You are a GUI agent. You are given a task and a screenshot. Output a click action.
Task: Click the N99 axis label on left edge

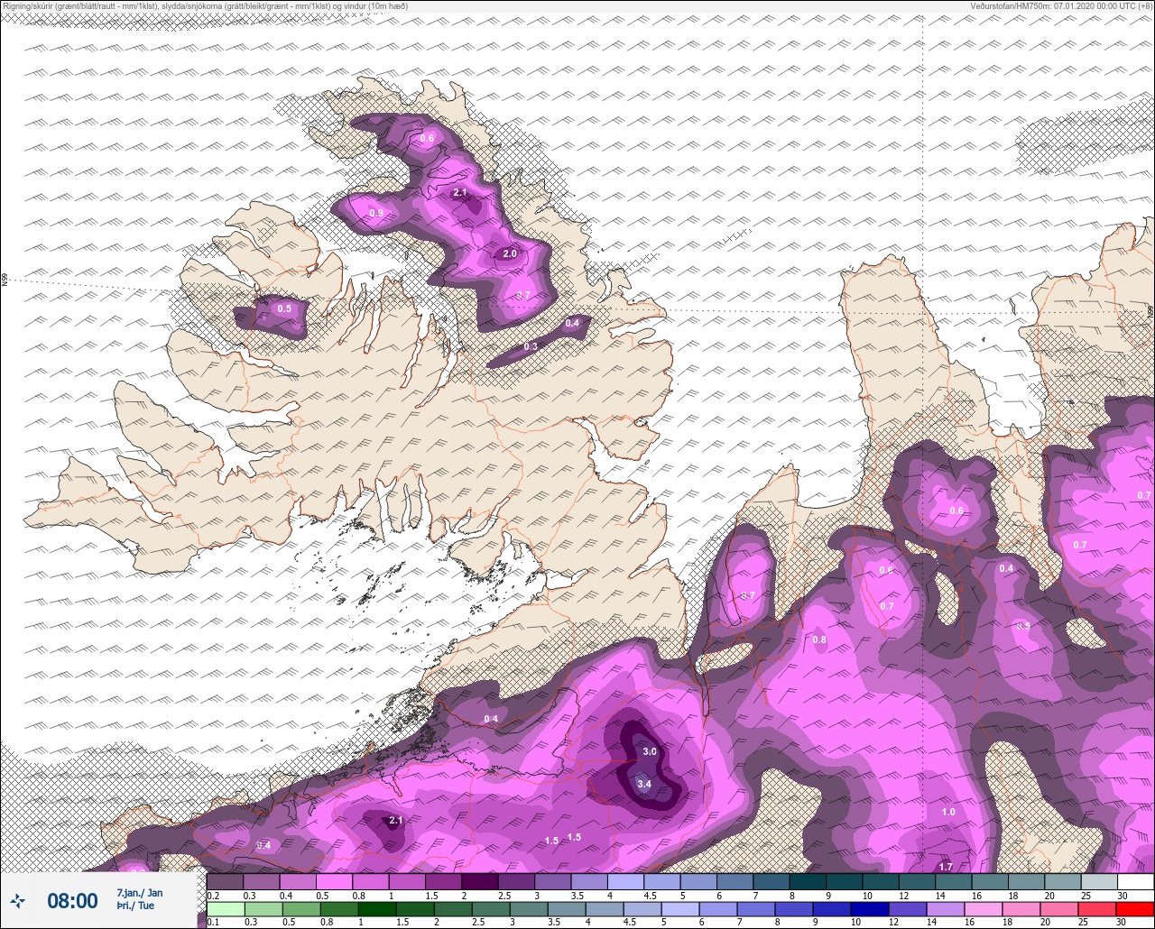pyautogui.click(x=5, y=281)
